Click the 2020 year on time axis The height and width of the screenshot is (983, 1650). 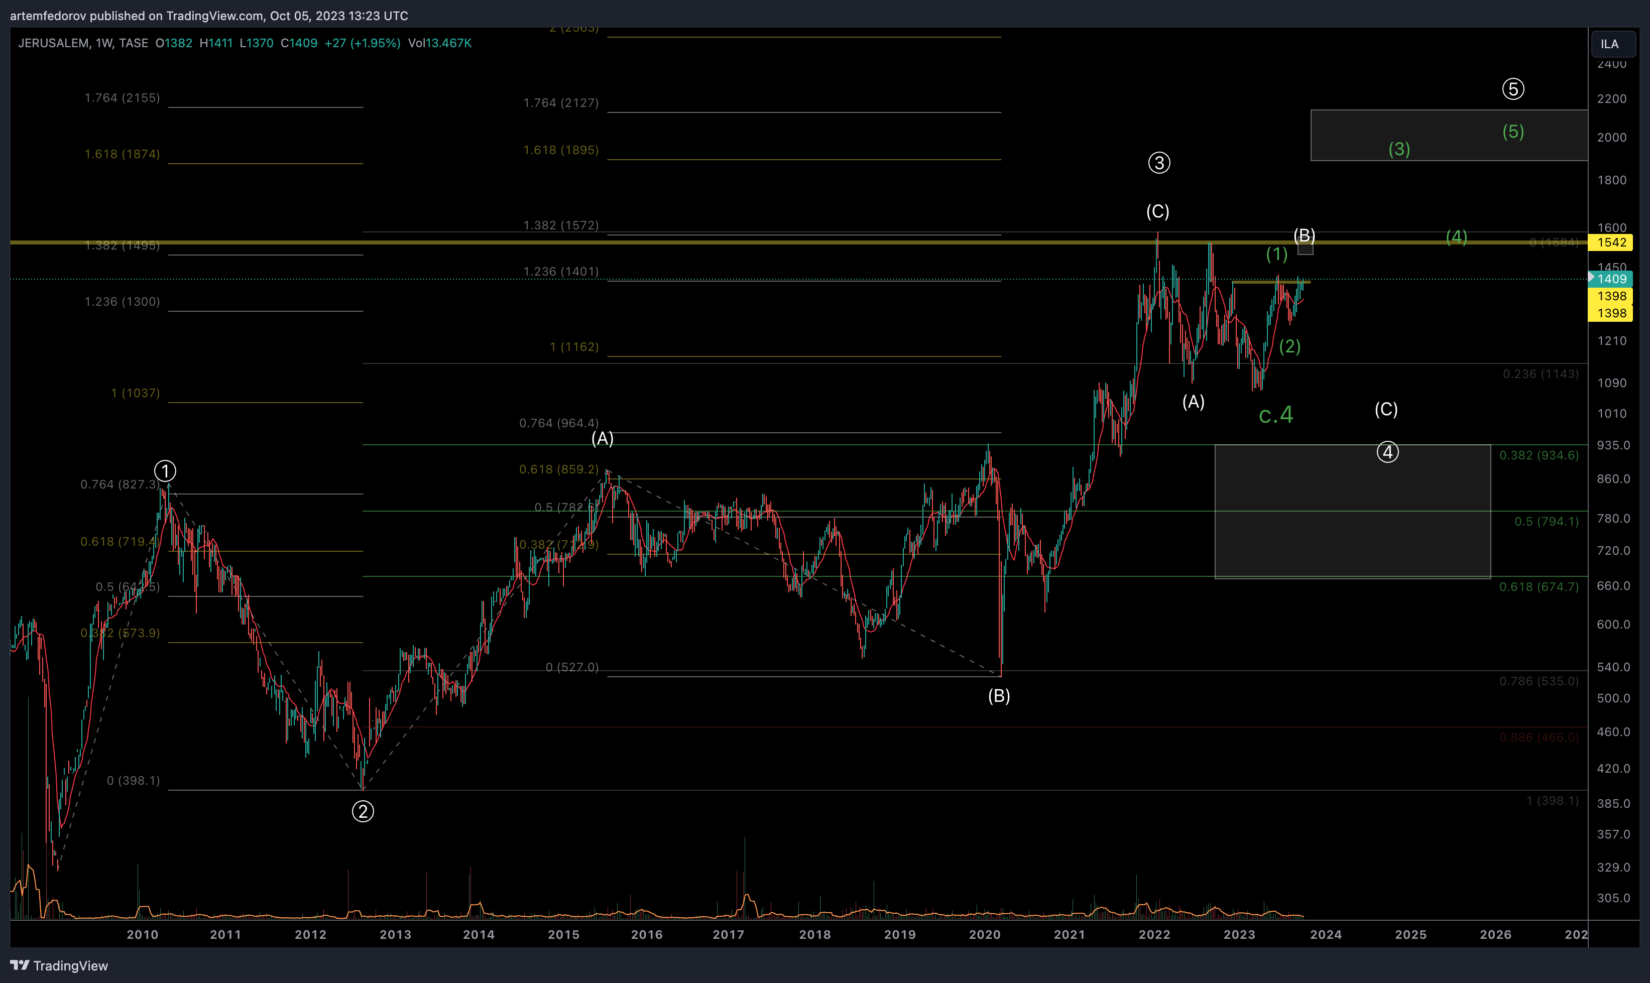985,934
